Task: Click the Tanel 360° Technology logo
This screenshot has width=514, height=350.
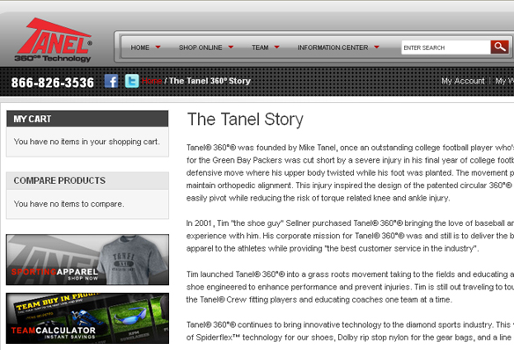Action: (x=54, y=40)
